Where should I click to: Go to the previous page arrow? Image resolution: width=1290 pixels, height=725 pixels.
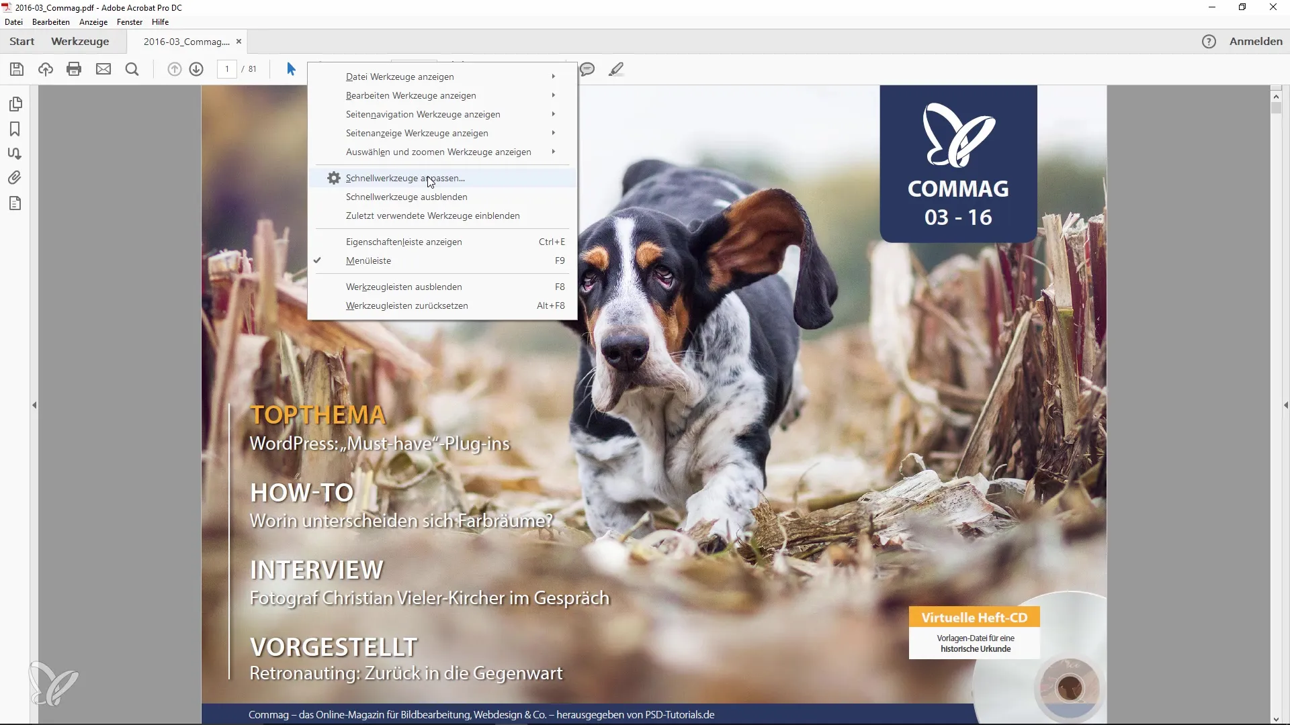pyautogui.click(x=174, y=69)
